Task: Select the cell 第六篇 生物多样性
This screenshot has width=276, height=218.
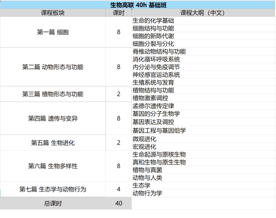Action: 53,166
